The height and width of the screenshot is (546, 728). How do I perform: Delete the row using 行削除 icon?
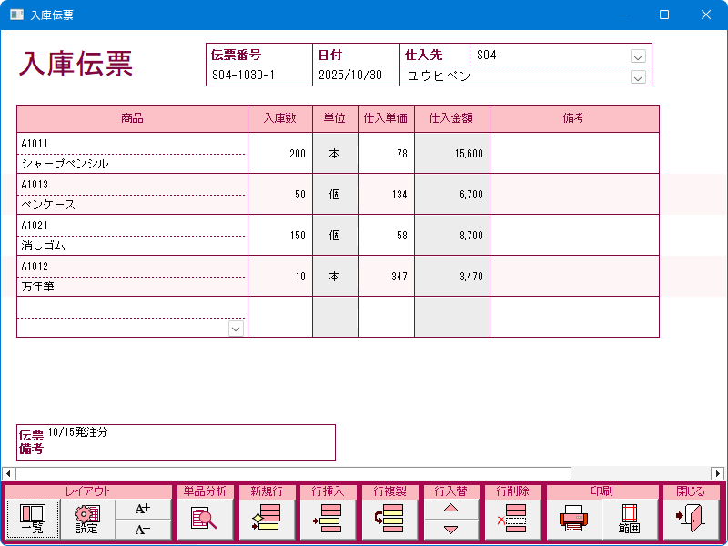pyautogui.click(x=512, y=519)
